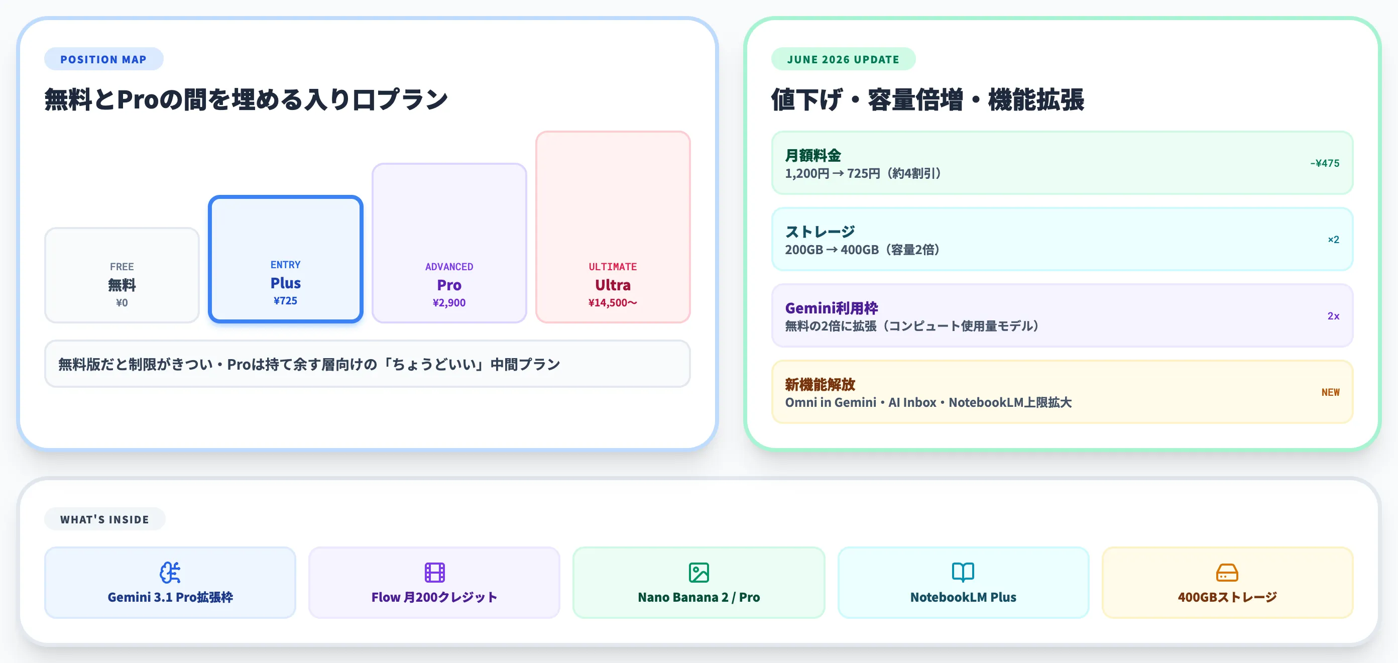
Task: Click the hard drive storage icon
Action: pyautogui.click(x=1227, y=572)
